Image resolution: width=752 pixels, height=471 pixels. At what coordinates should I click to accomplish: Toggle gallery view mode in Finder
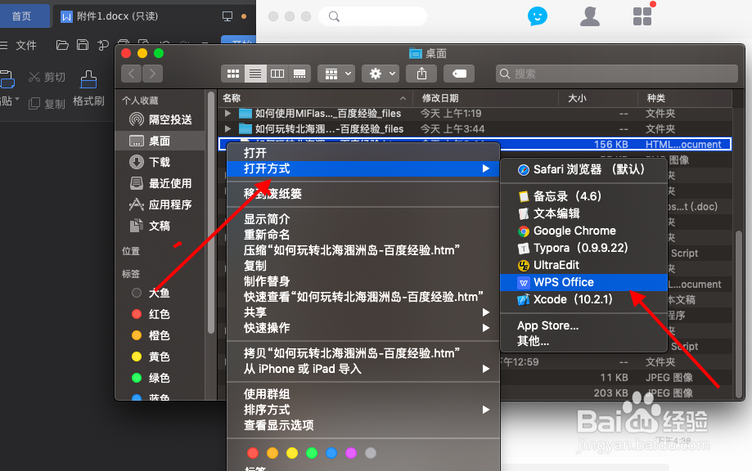point(299,73)
